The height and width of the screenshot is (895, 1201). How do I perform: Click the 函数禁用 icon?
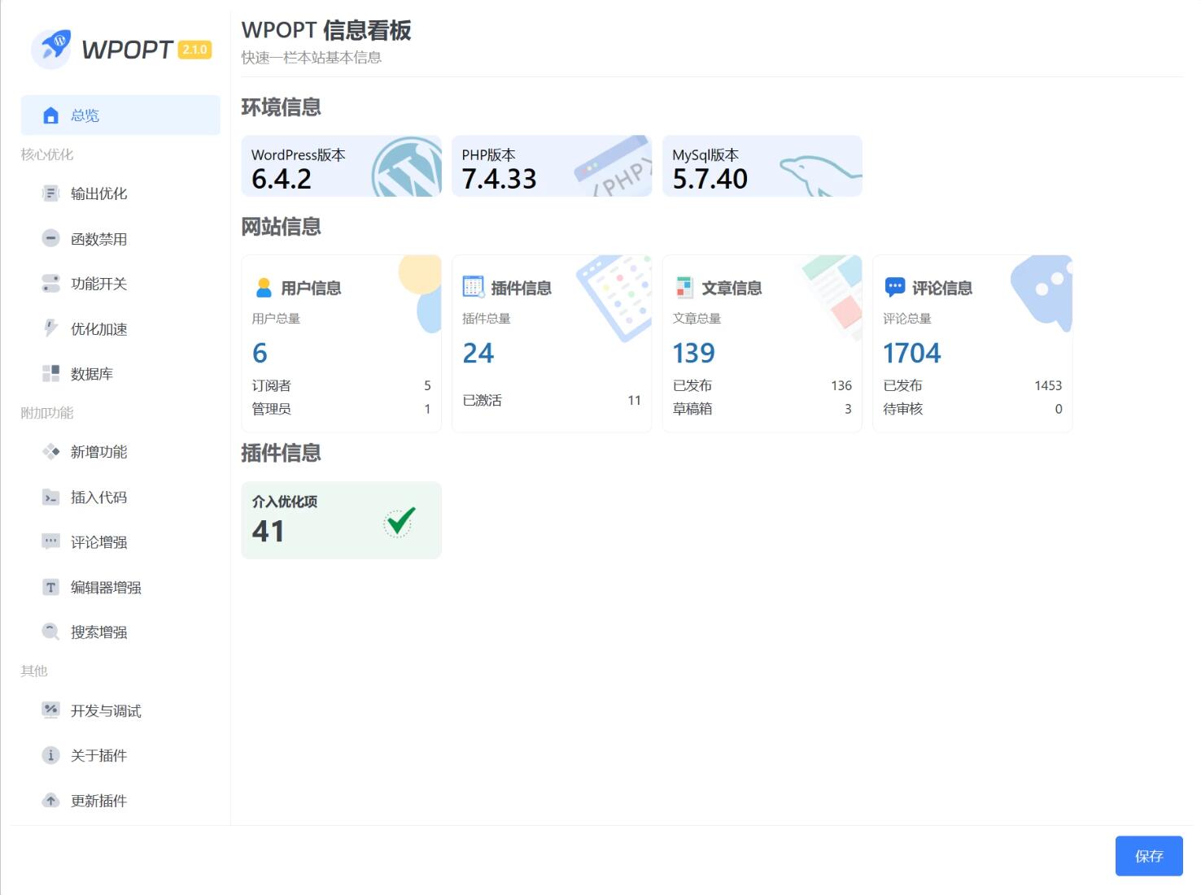pyautogui.click(x=50, y=238)
